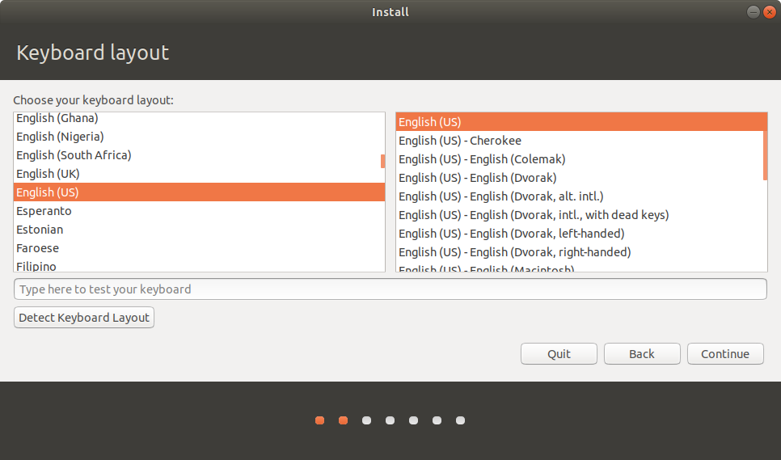The image size is (781, 460).
Task: Select English (US) variant in the right list
Action: pyautogui.click(x=581, y=122)
